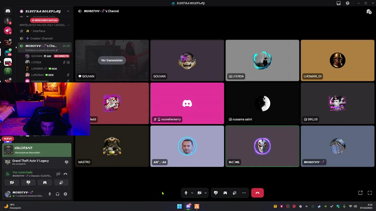This screenshot has height=211, width=376.
Task: Deafen with headphones icon in user panel
Action: [58, 194]
